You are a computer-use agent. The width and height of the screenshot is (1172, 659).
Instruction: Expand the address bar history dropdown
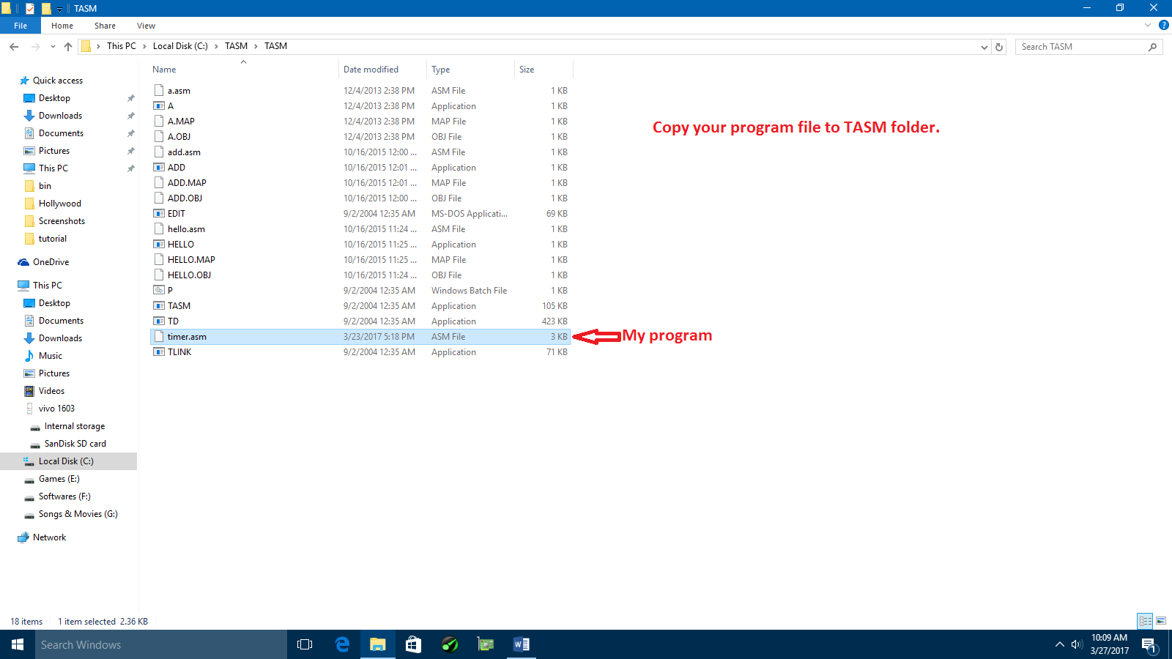[x=984, y=47]
